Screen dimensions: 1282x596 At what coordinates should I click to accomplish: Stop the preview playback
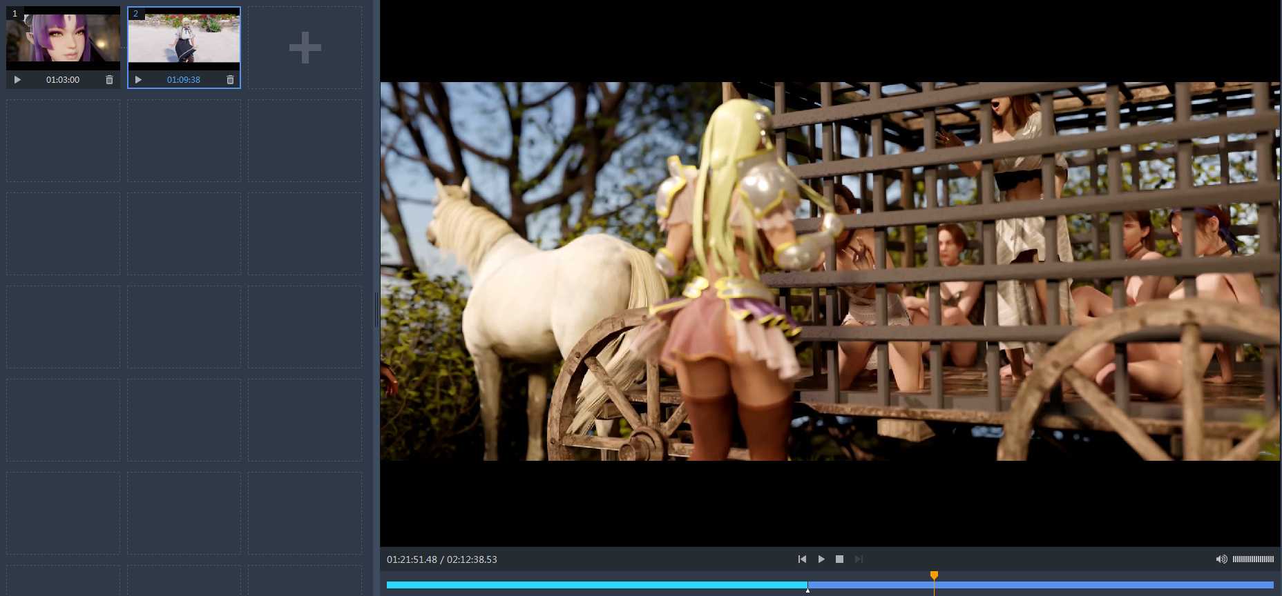point(839,559)
